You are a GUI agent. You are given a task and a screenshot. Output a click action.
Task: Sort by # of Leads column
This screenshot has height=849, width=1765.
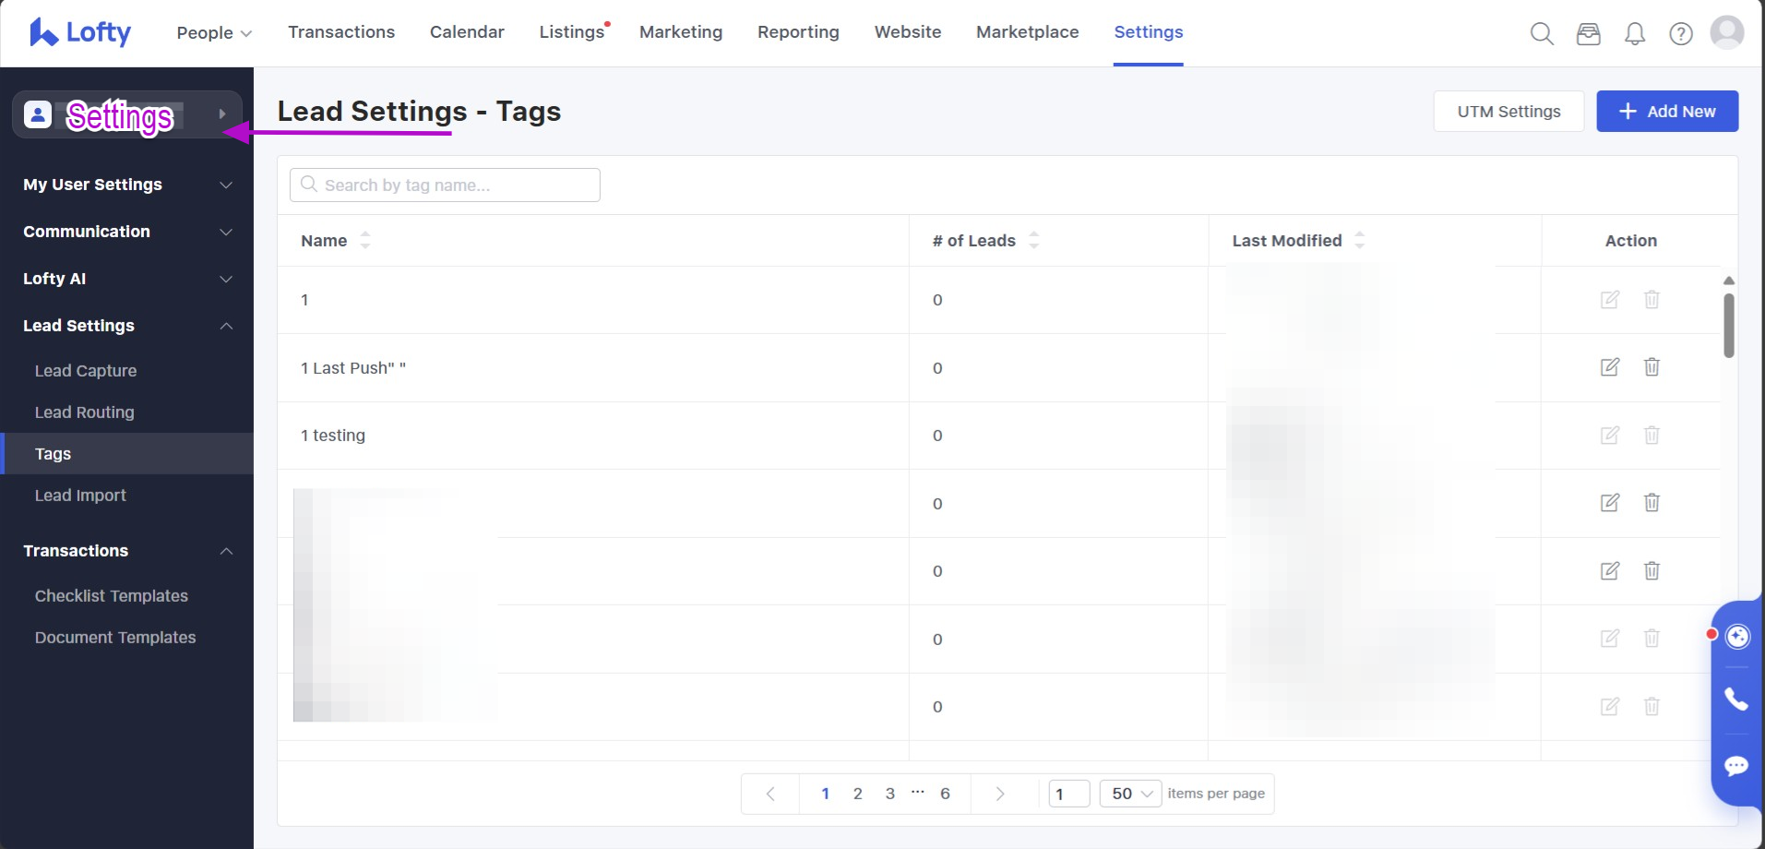[x=1033, y=241]
